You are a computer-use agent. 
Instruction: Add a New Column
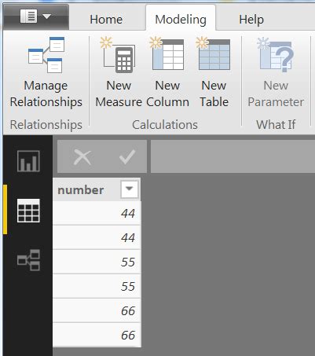pos(167,72)
